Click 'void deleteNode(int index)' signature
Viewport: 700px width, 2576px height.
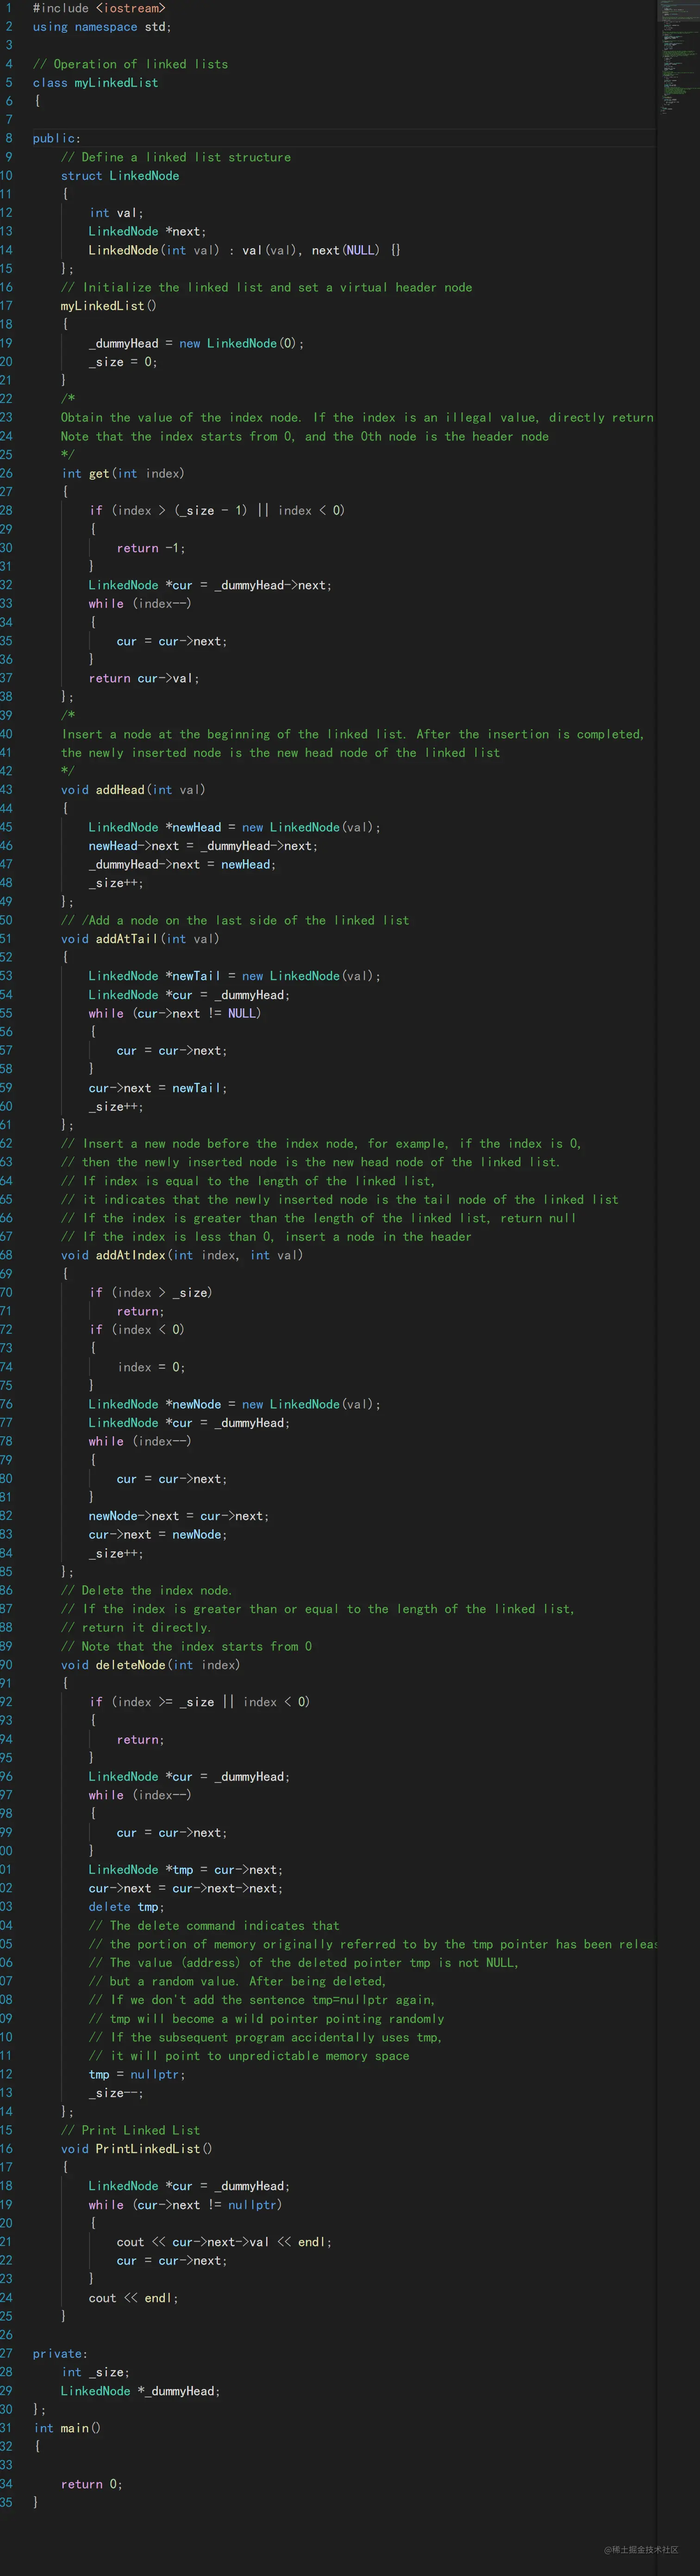151,1666
